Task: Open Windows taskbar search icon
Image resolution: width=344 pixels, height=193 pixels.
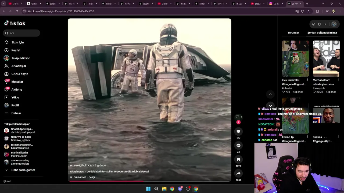Action: pos(156,189)
